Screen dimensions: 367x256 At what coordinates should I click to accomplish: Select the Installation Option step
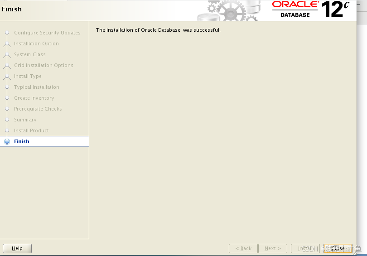(x=36, y=43)
